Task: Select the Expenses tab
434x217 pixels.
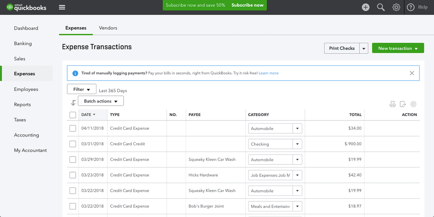Action: [x=76, y=28]
